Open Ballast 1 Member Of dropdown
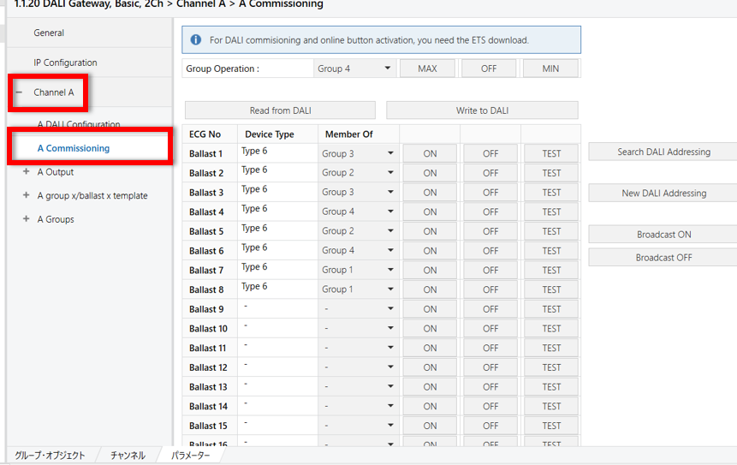The image size is (737, 465). coord(357,154)
